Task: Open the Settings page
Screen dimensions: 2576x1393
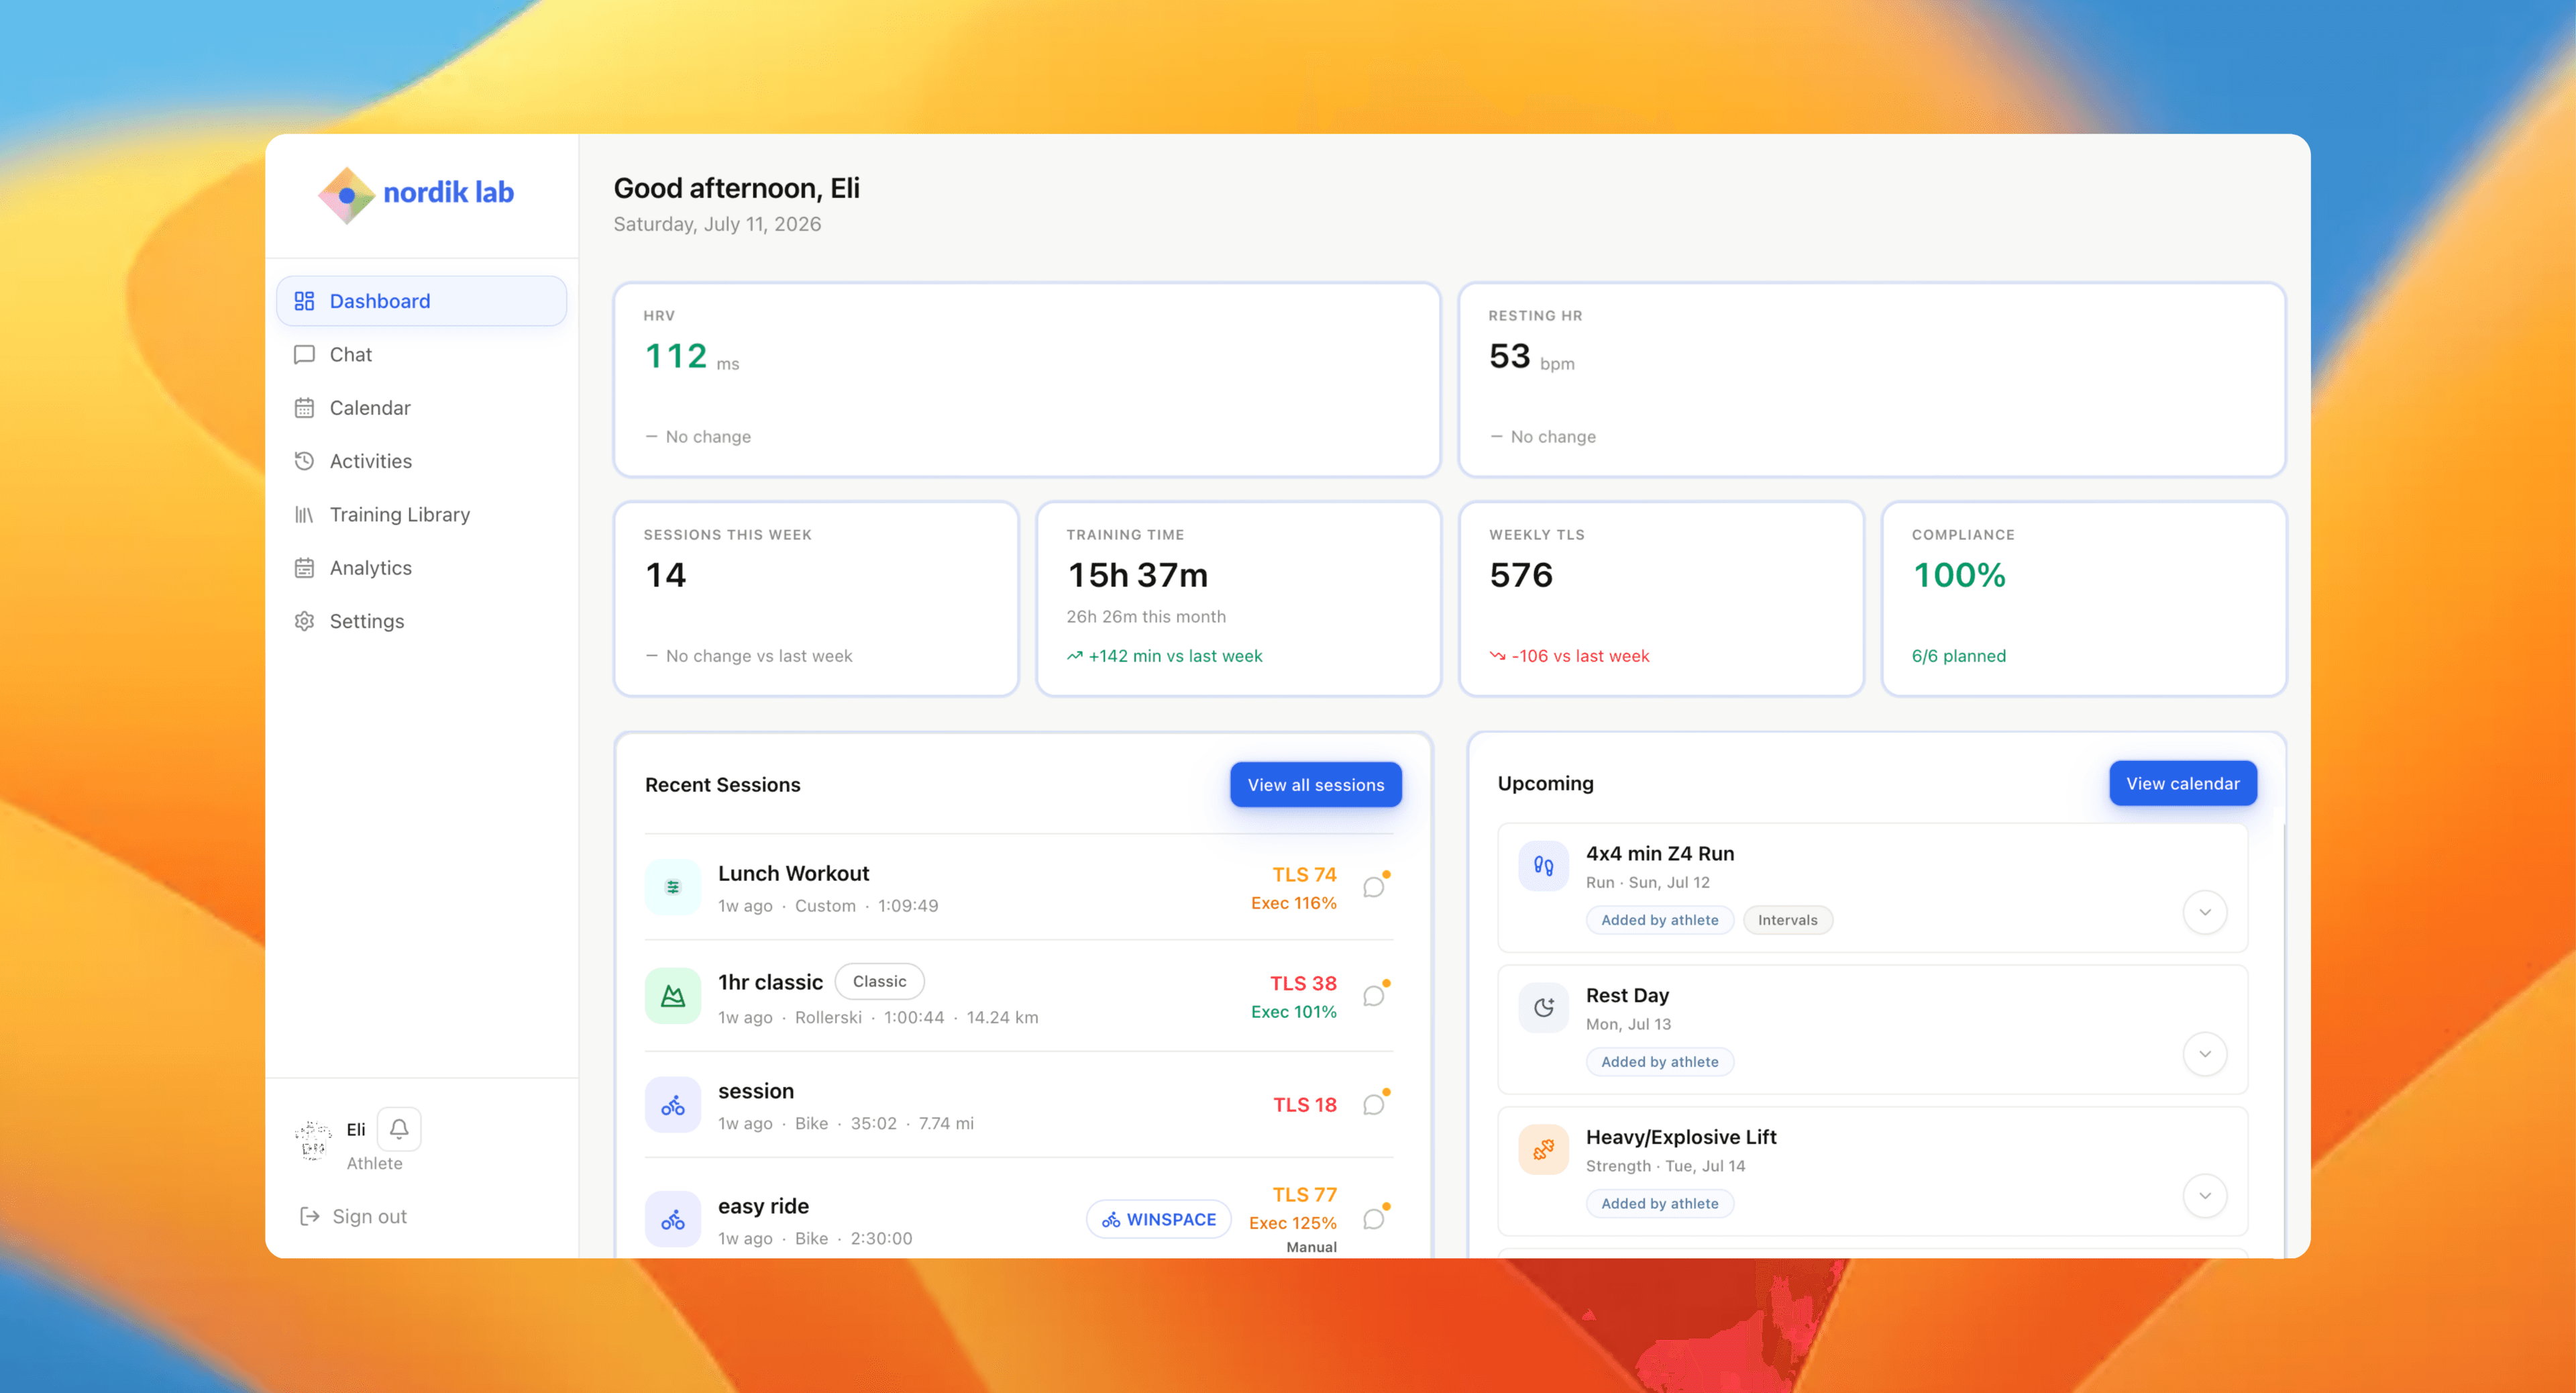Action: tap(421, 621)
